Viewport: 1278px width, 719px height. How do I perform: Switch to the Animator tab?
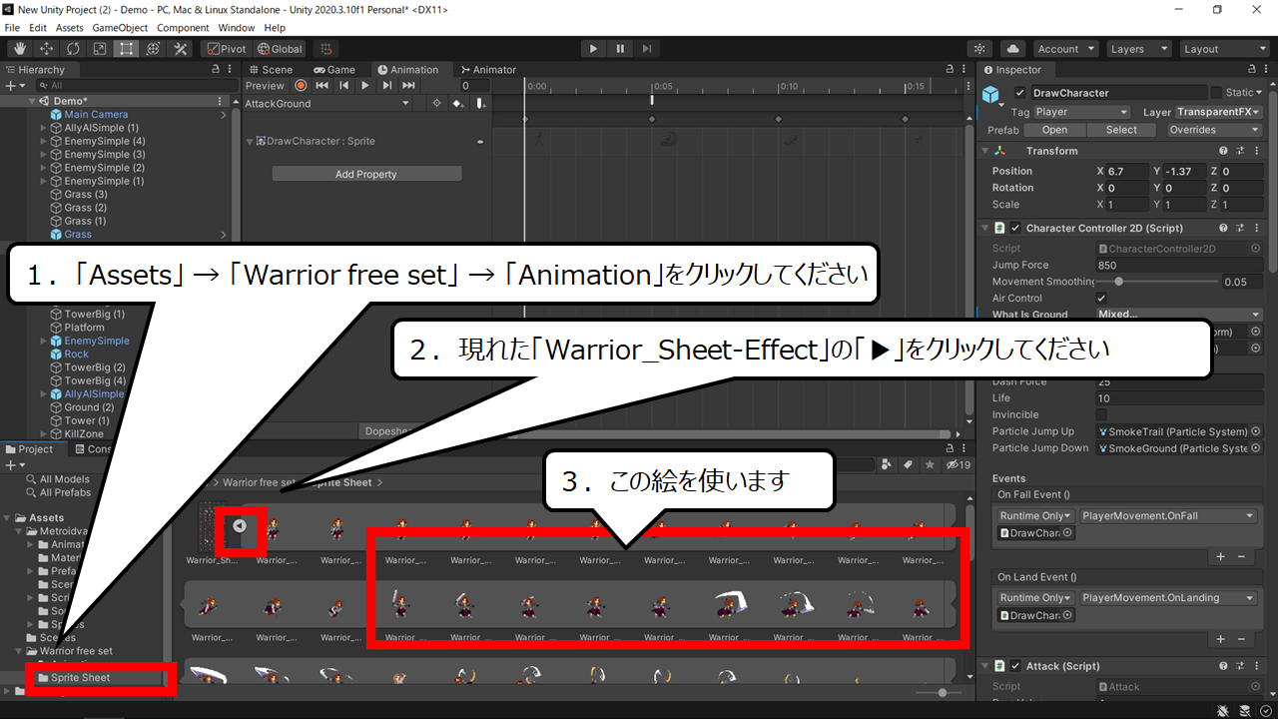488,70
